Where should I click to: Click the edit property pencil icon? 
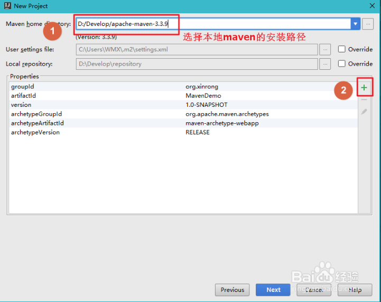click(364, 112)
